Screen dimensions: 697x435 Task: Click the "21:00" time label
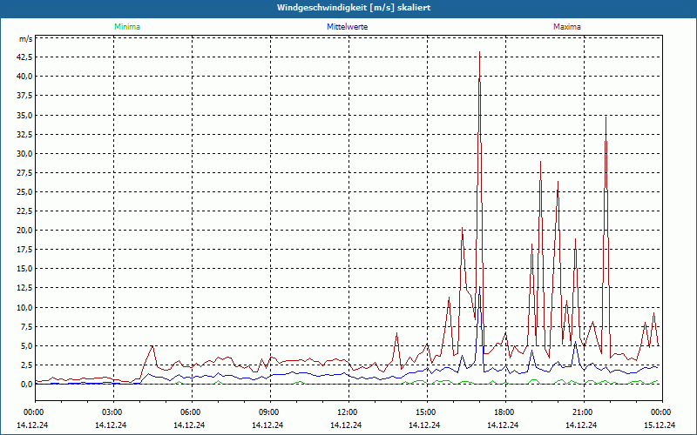581,412
